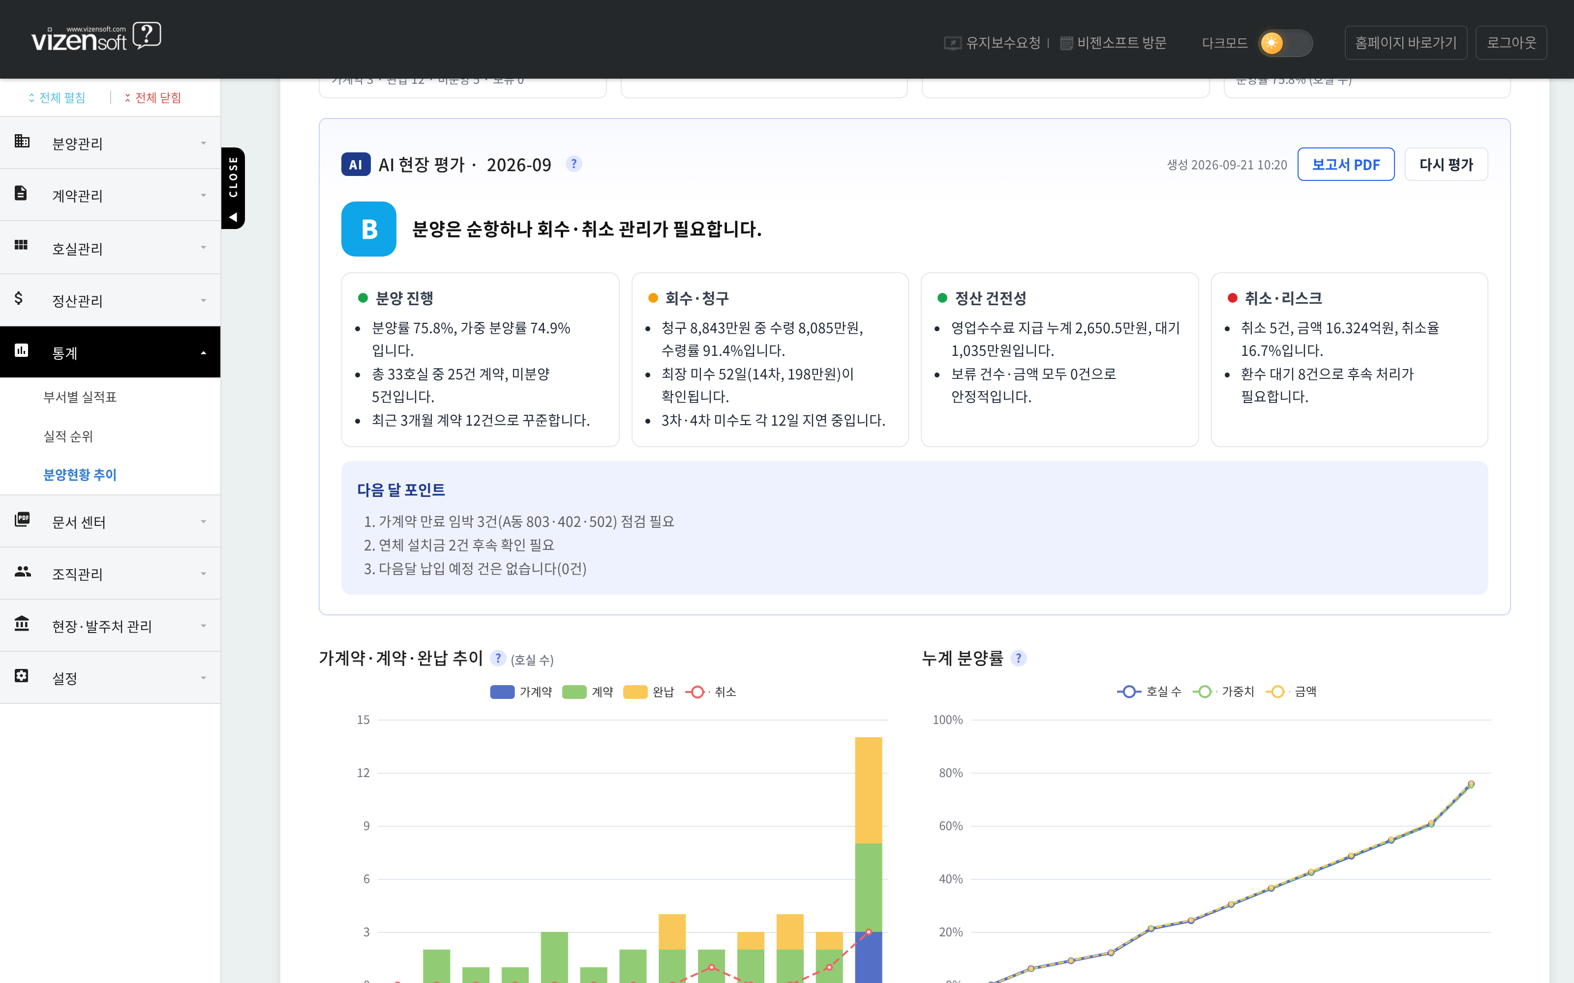
Task: Collapse all menus with 전체 닫힘
Action: point(153,97)
